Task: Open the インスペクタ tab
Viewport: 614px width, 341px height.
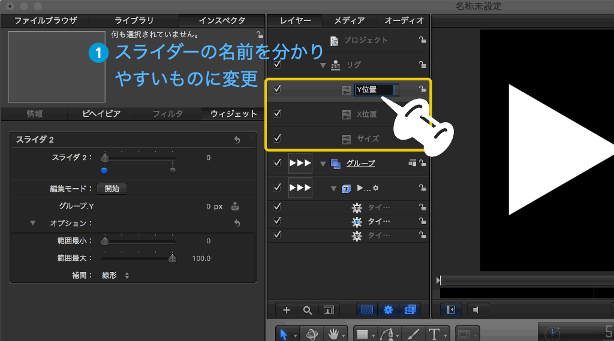Action: pyautogui.click(x=222, y=20)
